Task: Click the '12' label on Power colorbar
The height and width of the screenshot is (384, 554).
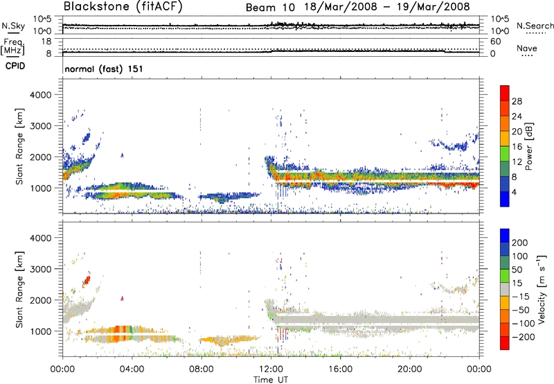Action: click(x=517, y=162)
